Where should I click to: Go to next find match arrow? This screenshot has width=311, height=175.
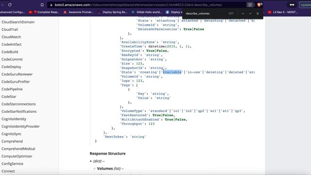(250, 14)
